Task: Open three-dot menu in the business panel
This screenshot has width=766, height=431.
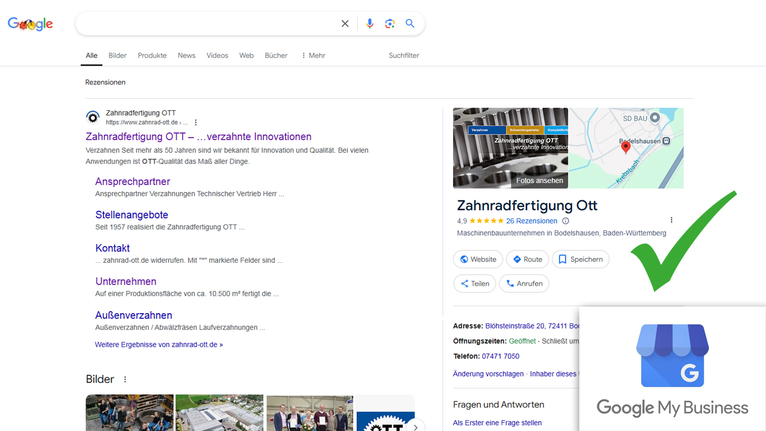Action: (x=671, y=220)
